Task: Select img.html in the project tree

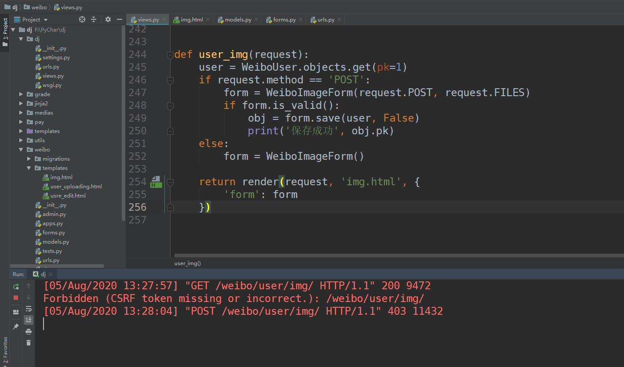Action: [x=62, y=177]
